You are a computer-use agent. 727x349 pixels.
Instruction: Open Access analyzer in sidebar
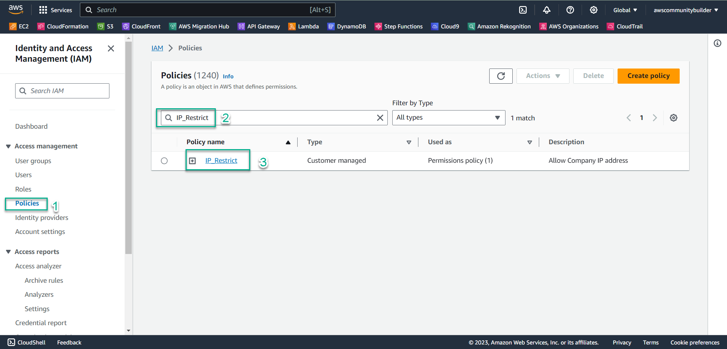click(38, 266)
